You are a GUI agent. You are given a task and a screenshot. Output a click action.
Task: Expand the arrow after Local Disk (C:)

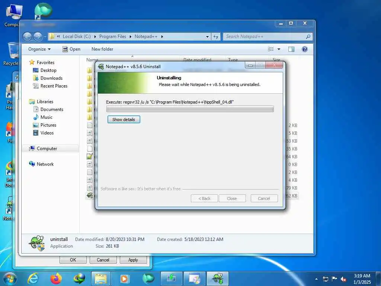[x=95, y=37]
